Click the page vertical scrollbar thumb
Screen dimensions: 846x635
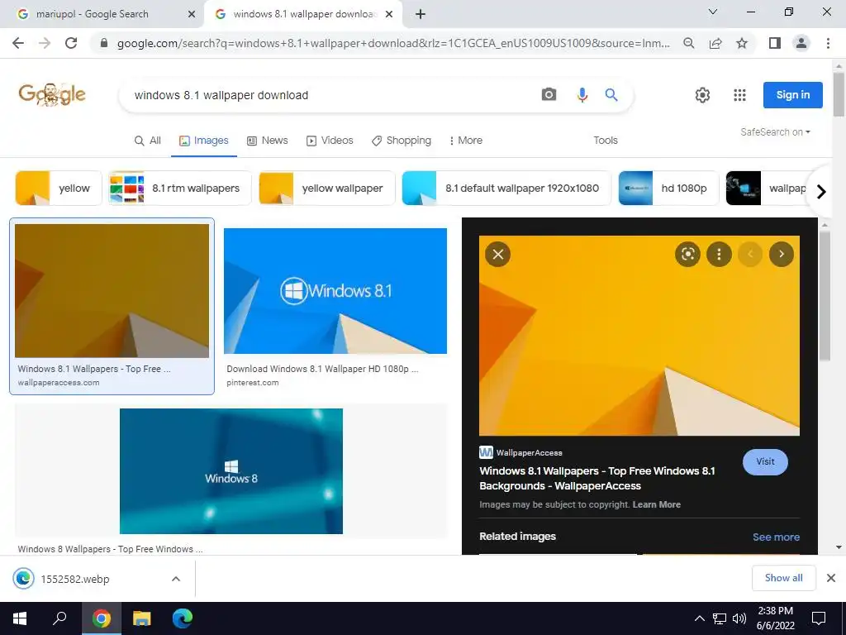click(839, 94)
